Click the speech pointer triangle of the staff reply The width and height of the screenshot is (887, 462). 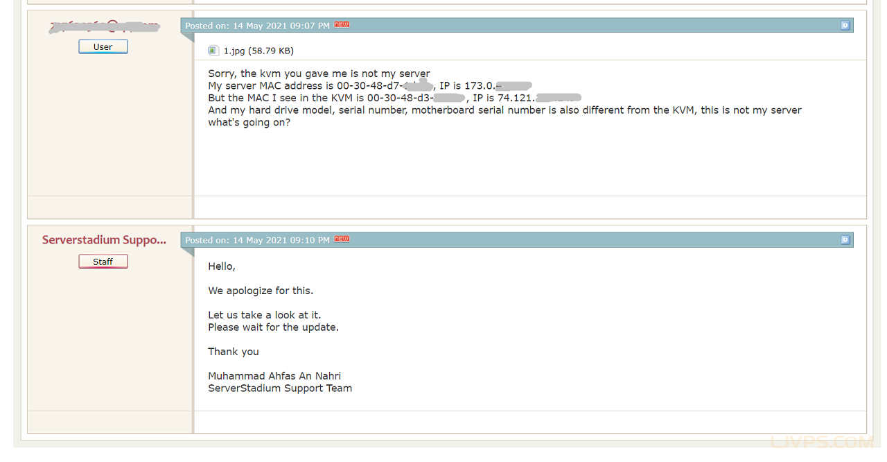click(188, 252)
